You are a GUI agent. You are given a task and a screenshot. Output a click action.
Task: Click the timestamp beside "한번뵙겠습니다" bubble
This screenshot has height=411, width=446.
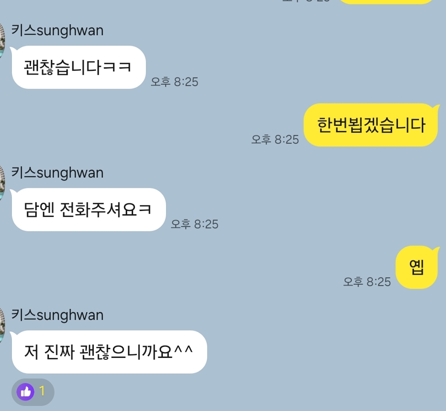tap(275, 140)
